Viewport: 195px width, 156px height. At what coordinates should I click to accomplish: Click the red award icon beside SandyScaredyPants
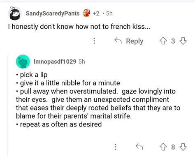click(87, 13)
